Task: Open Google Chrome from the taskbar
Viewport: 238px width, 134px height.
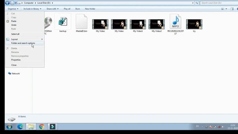Action: 42,127
